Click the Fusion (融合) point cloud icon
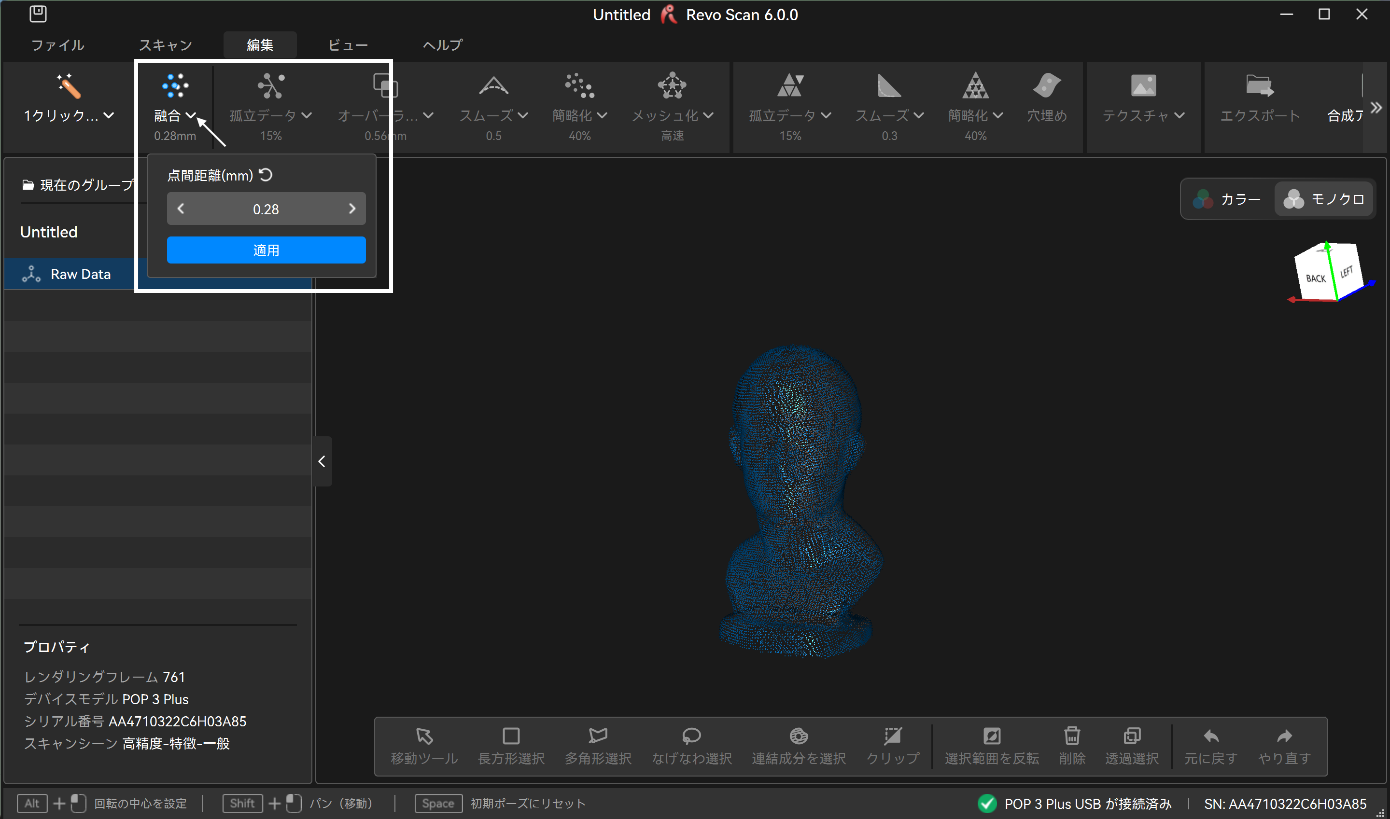Image resolution: width=1390 pixels, height=819 pixels. (174, 86)
